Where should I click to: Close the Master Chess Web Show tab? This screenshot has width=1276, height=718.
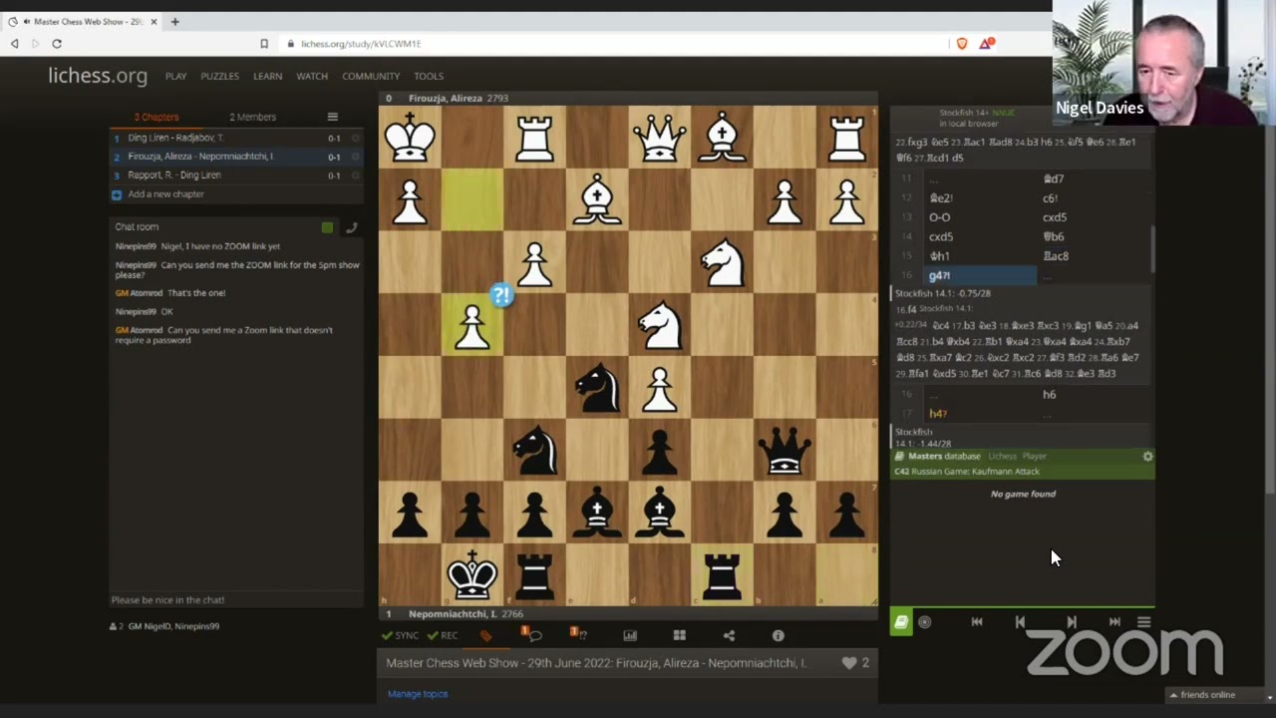154,21
